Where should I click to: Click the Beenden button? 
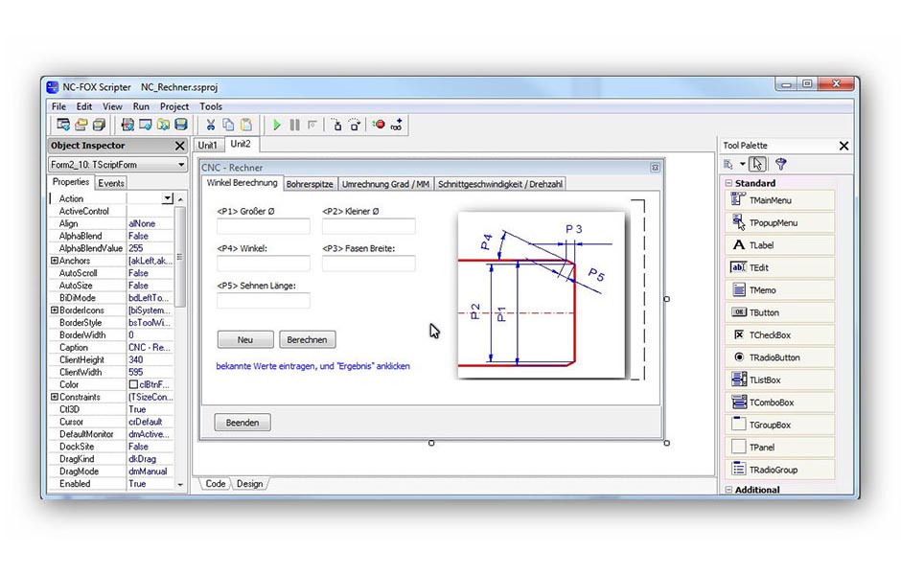pos(243,423)
